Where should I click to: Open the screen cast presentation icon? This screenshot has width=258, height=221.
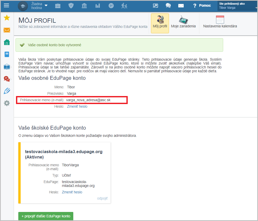(155, 6)
